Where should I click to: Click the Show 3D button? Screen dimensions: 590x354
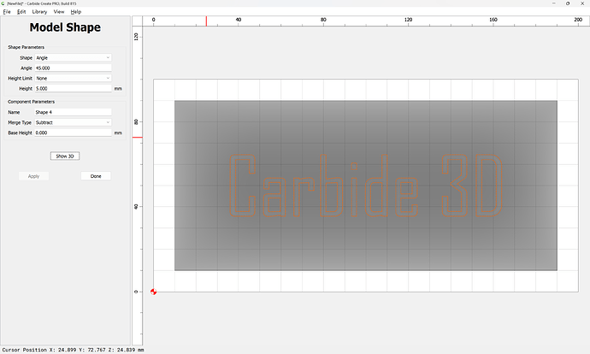coord(65,156)
